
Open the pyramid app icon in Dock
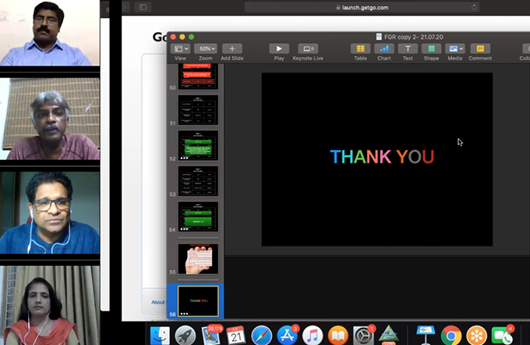click(x=389, y=335)
